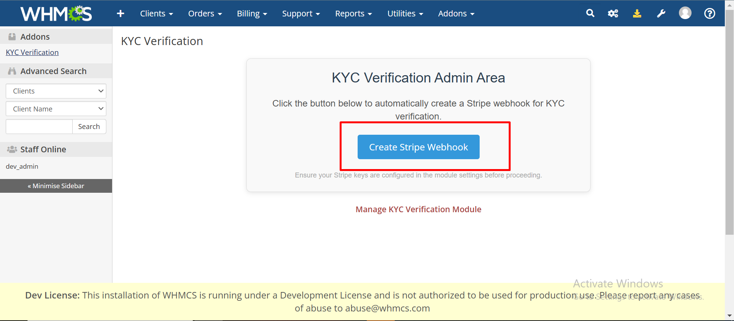Click the WHMCS logo
Viewport: 734px width, 321px height.
click(56, 14)
